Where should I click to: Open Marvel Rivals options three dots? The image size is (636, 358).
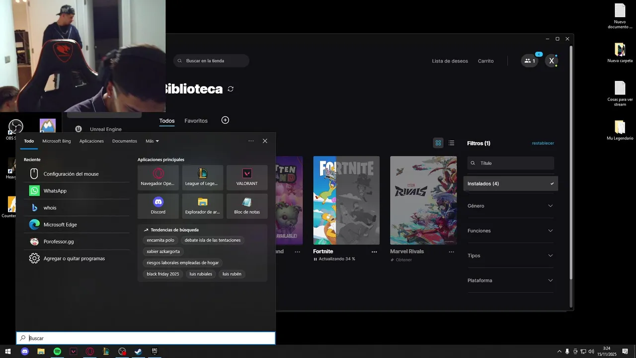pyautogui.click(x=451, y=252)
